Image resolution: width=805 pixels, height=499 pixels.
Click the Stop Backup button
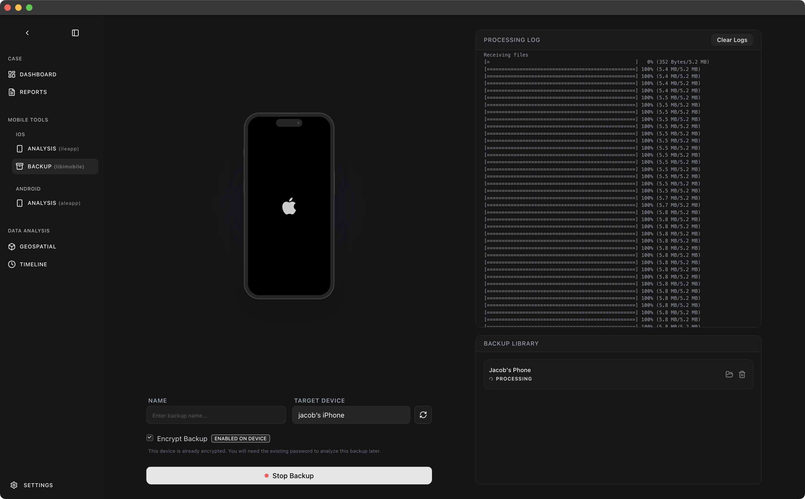click(289, 475)
